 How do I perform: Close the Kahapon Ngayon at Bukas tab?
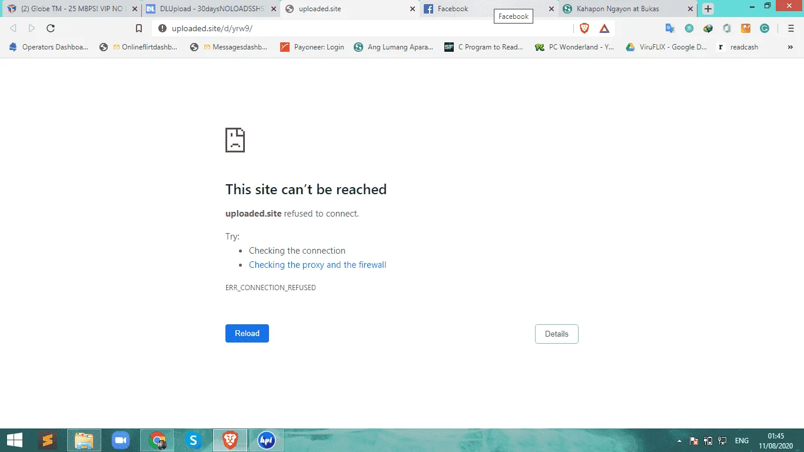[690, 9]
